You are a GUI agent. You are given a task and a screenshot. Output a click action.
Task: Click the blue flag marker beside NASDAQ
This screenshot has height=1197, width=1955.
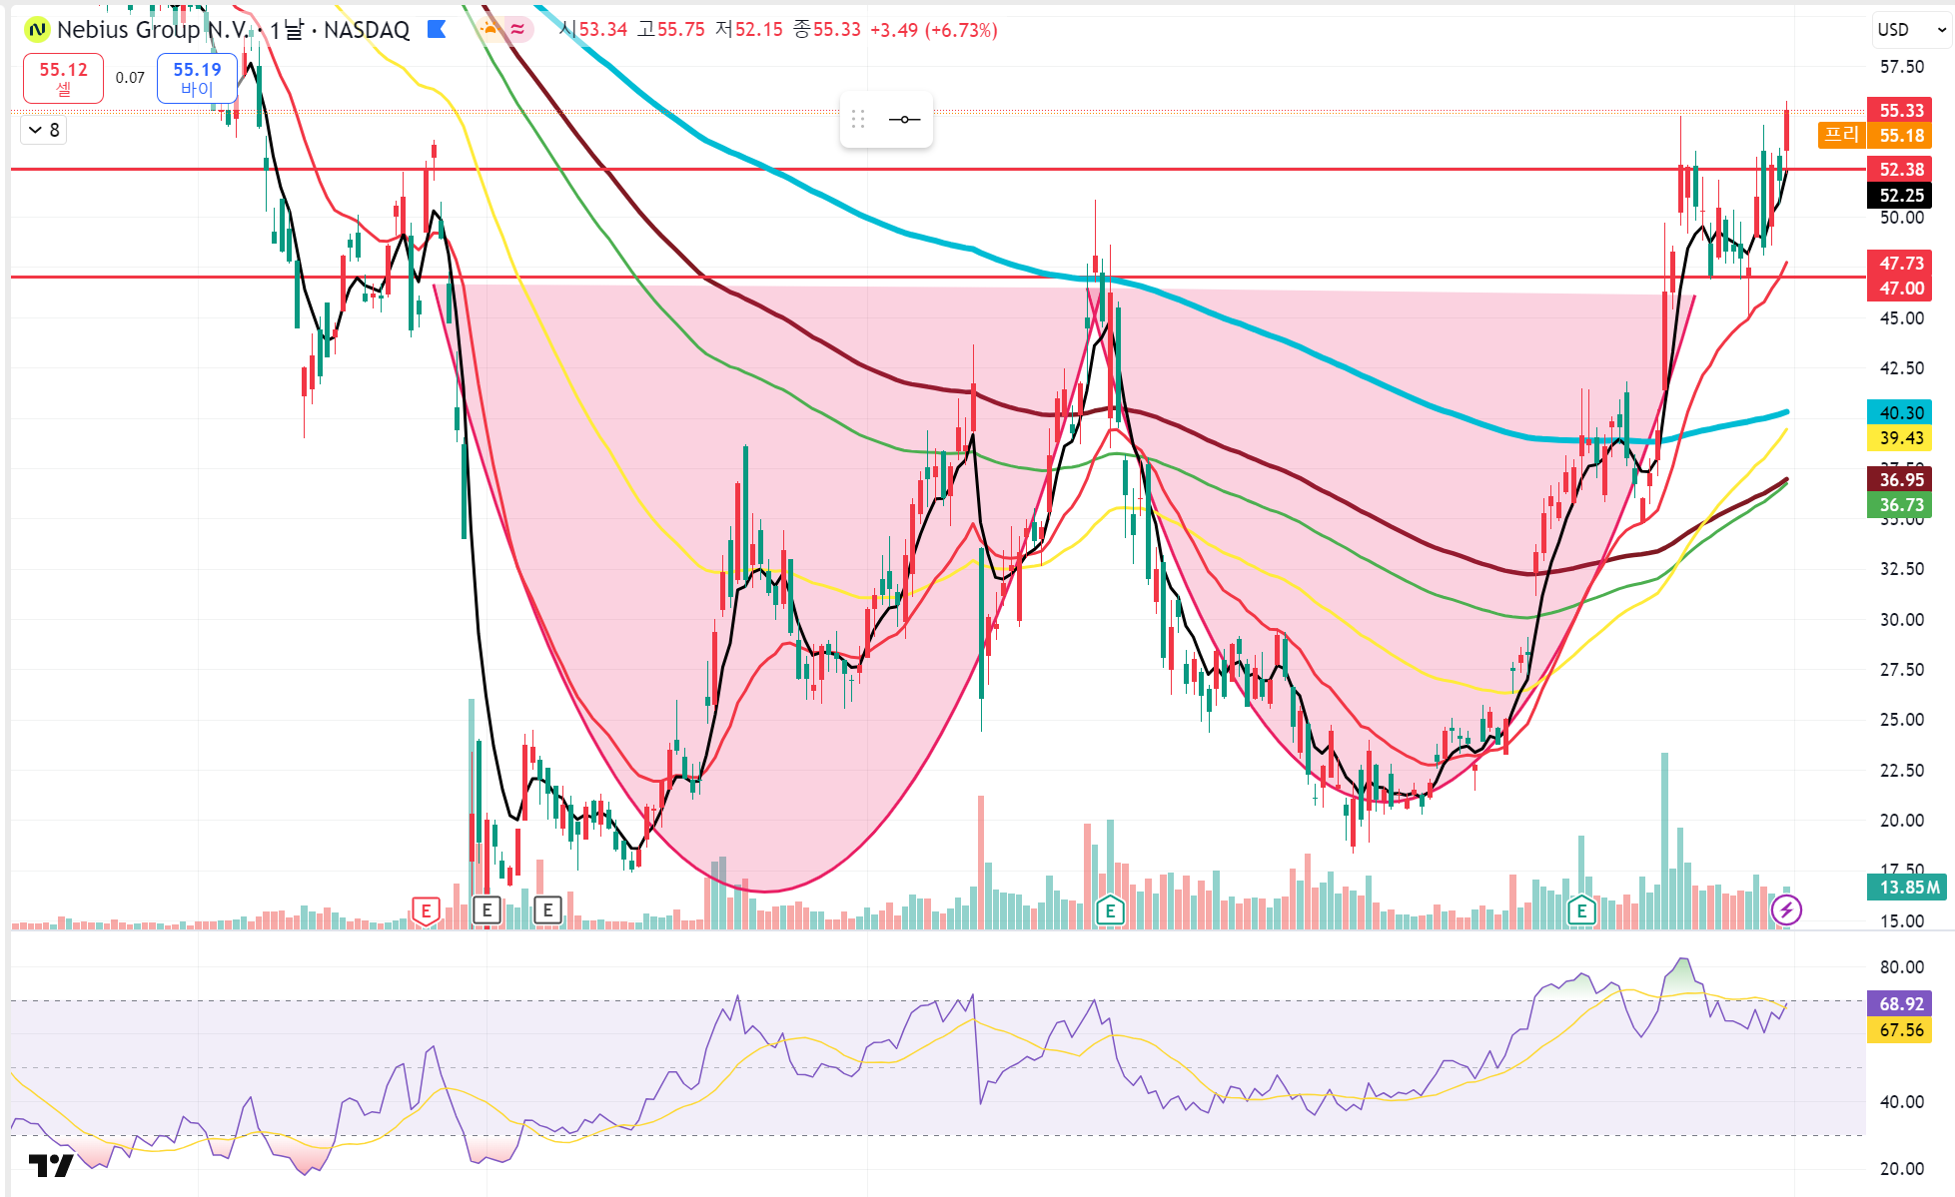point(437,30)
